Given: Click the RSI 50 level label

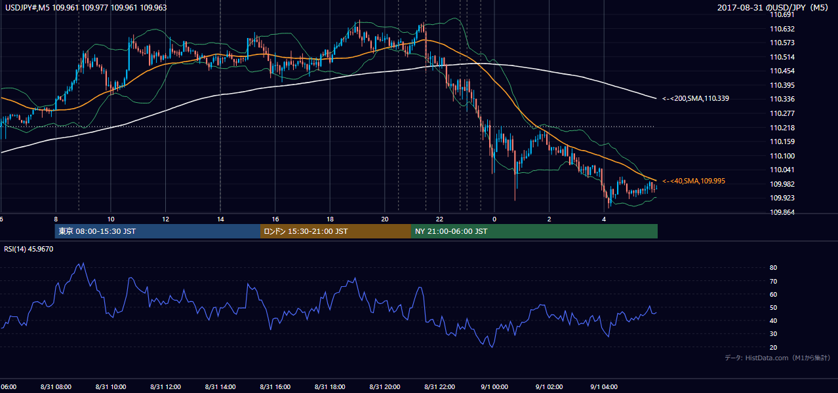Looking at the screenshot, I should coord(774,308).
